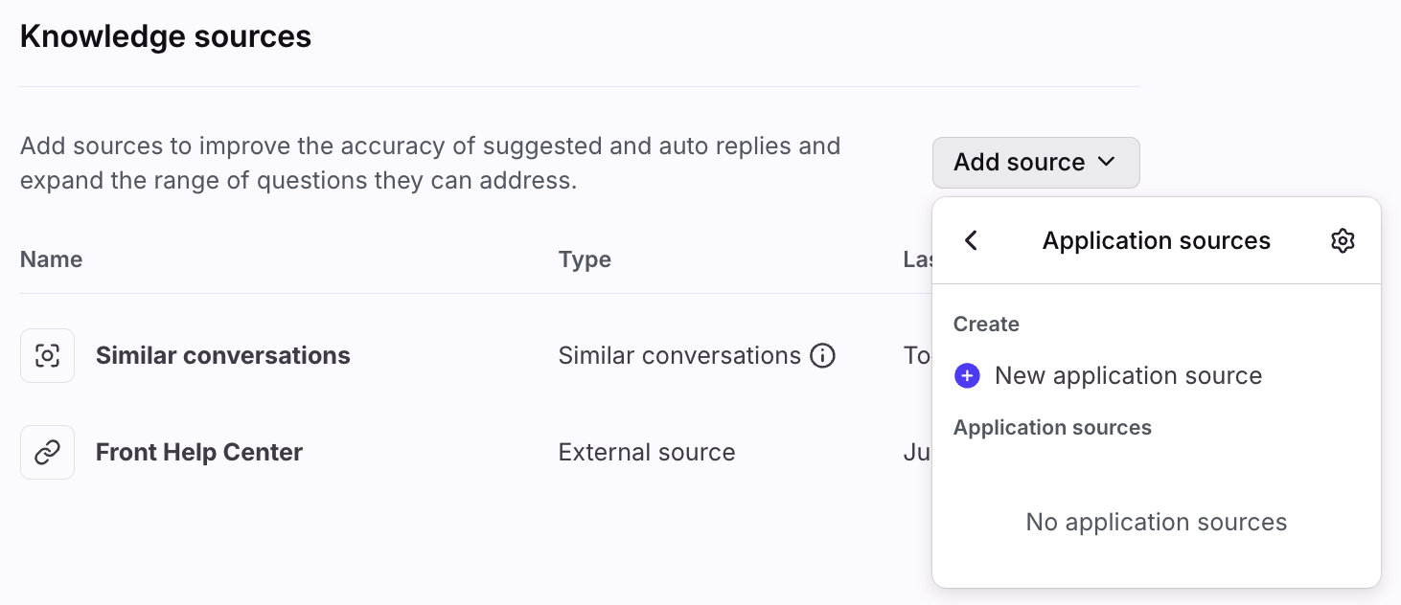Click the link icon for Front Help Center
Screen dimensions: 1401x605
(x=47, y=453)
